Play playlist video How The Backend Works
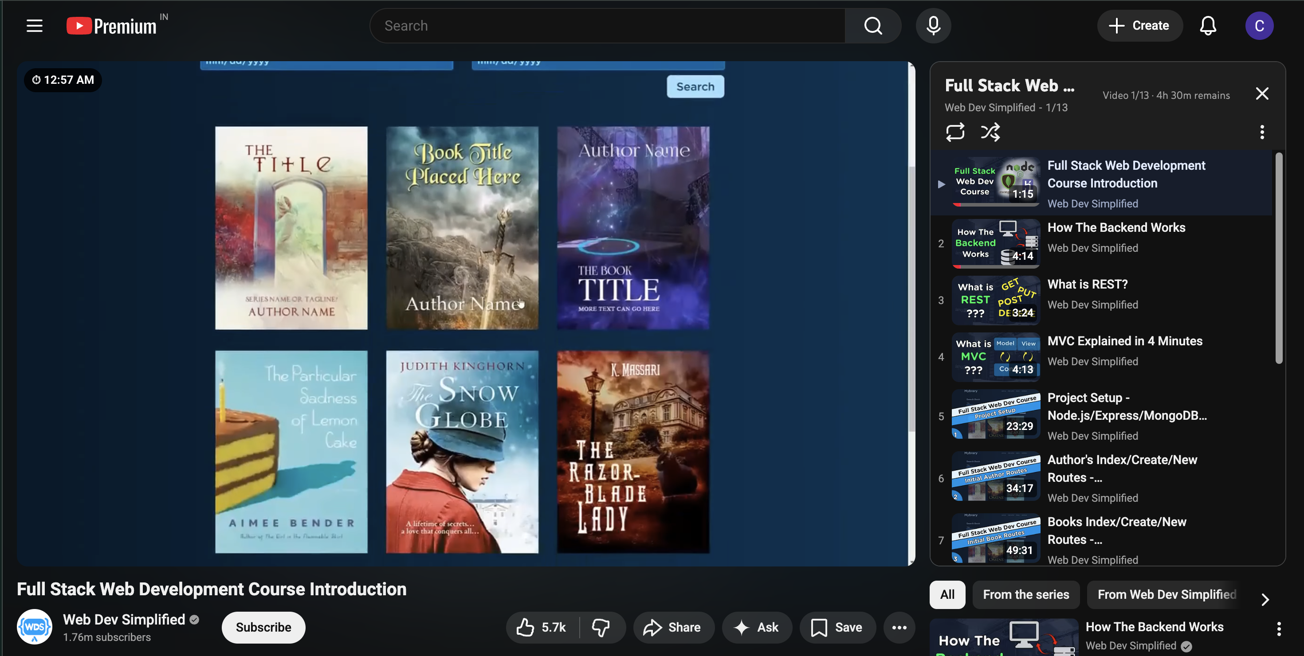1304x656 pixels. (x=1101, y=243)
